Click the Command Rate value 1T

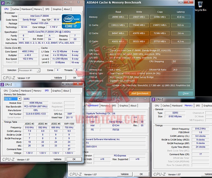click(x=201, y=154)
